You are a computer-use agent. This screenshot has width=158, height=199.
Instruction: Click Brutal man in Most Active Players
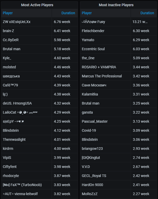[12, 49]
